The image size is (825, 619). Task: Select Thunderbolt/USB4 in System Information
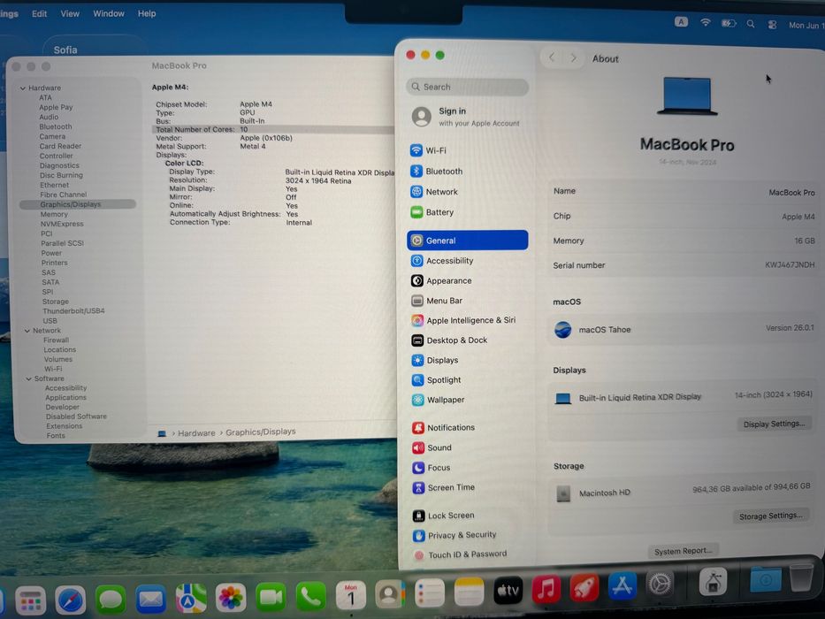73,311
